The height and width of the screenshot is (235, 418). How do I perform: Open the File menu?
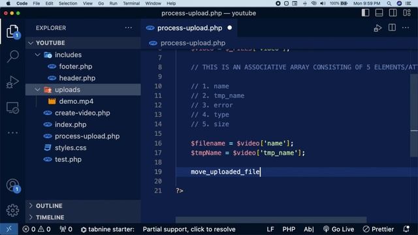click(x=37, y=3)
